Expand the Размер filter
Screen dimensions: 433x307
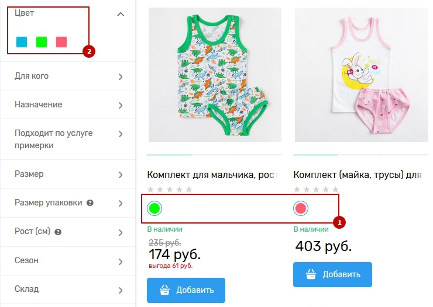pos(121,175)
